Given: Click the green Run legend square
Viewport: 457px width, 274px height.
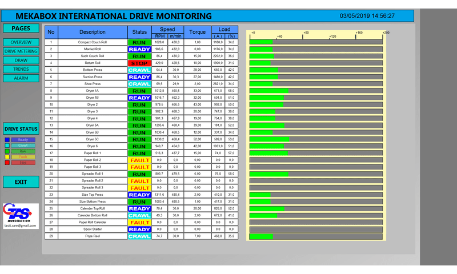Looking at the screenshot, I should 7,151.
